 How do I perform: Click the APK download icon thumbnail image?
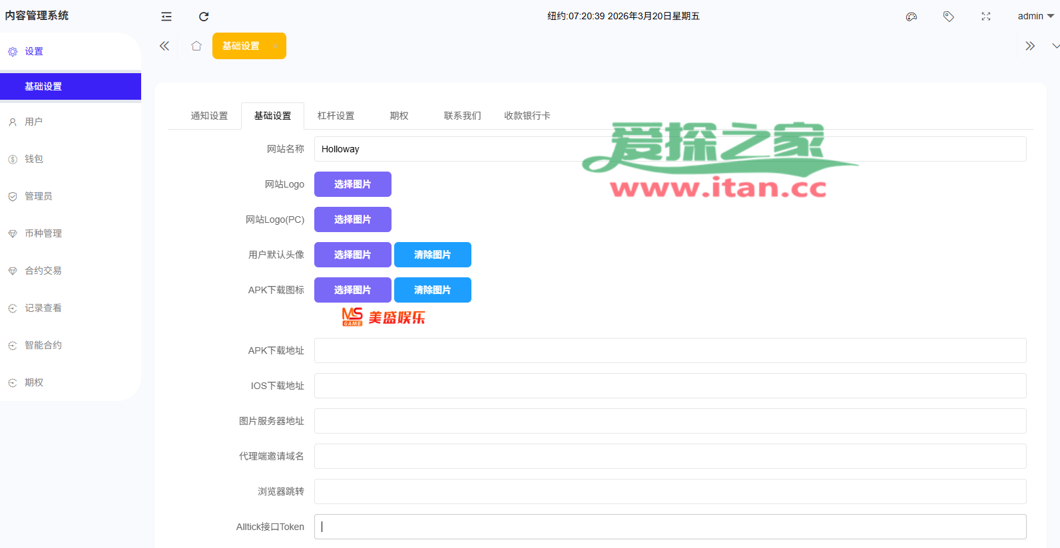pos(384,317)
